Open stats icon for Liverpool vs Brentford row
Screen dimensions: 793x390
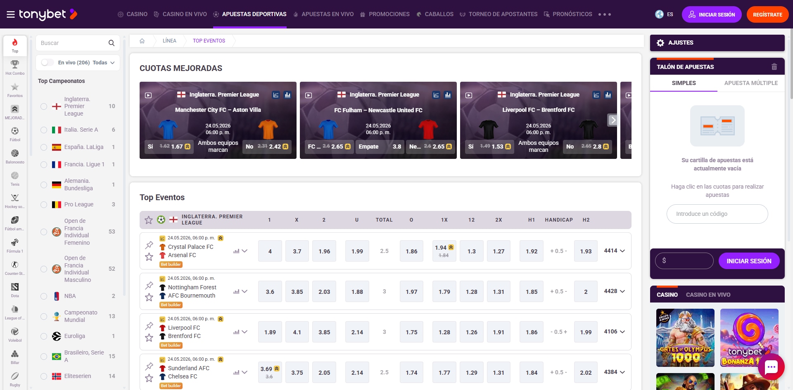pos(236,332)
